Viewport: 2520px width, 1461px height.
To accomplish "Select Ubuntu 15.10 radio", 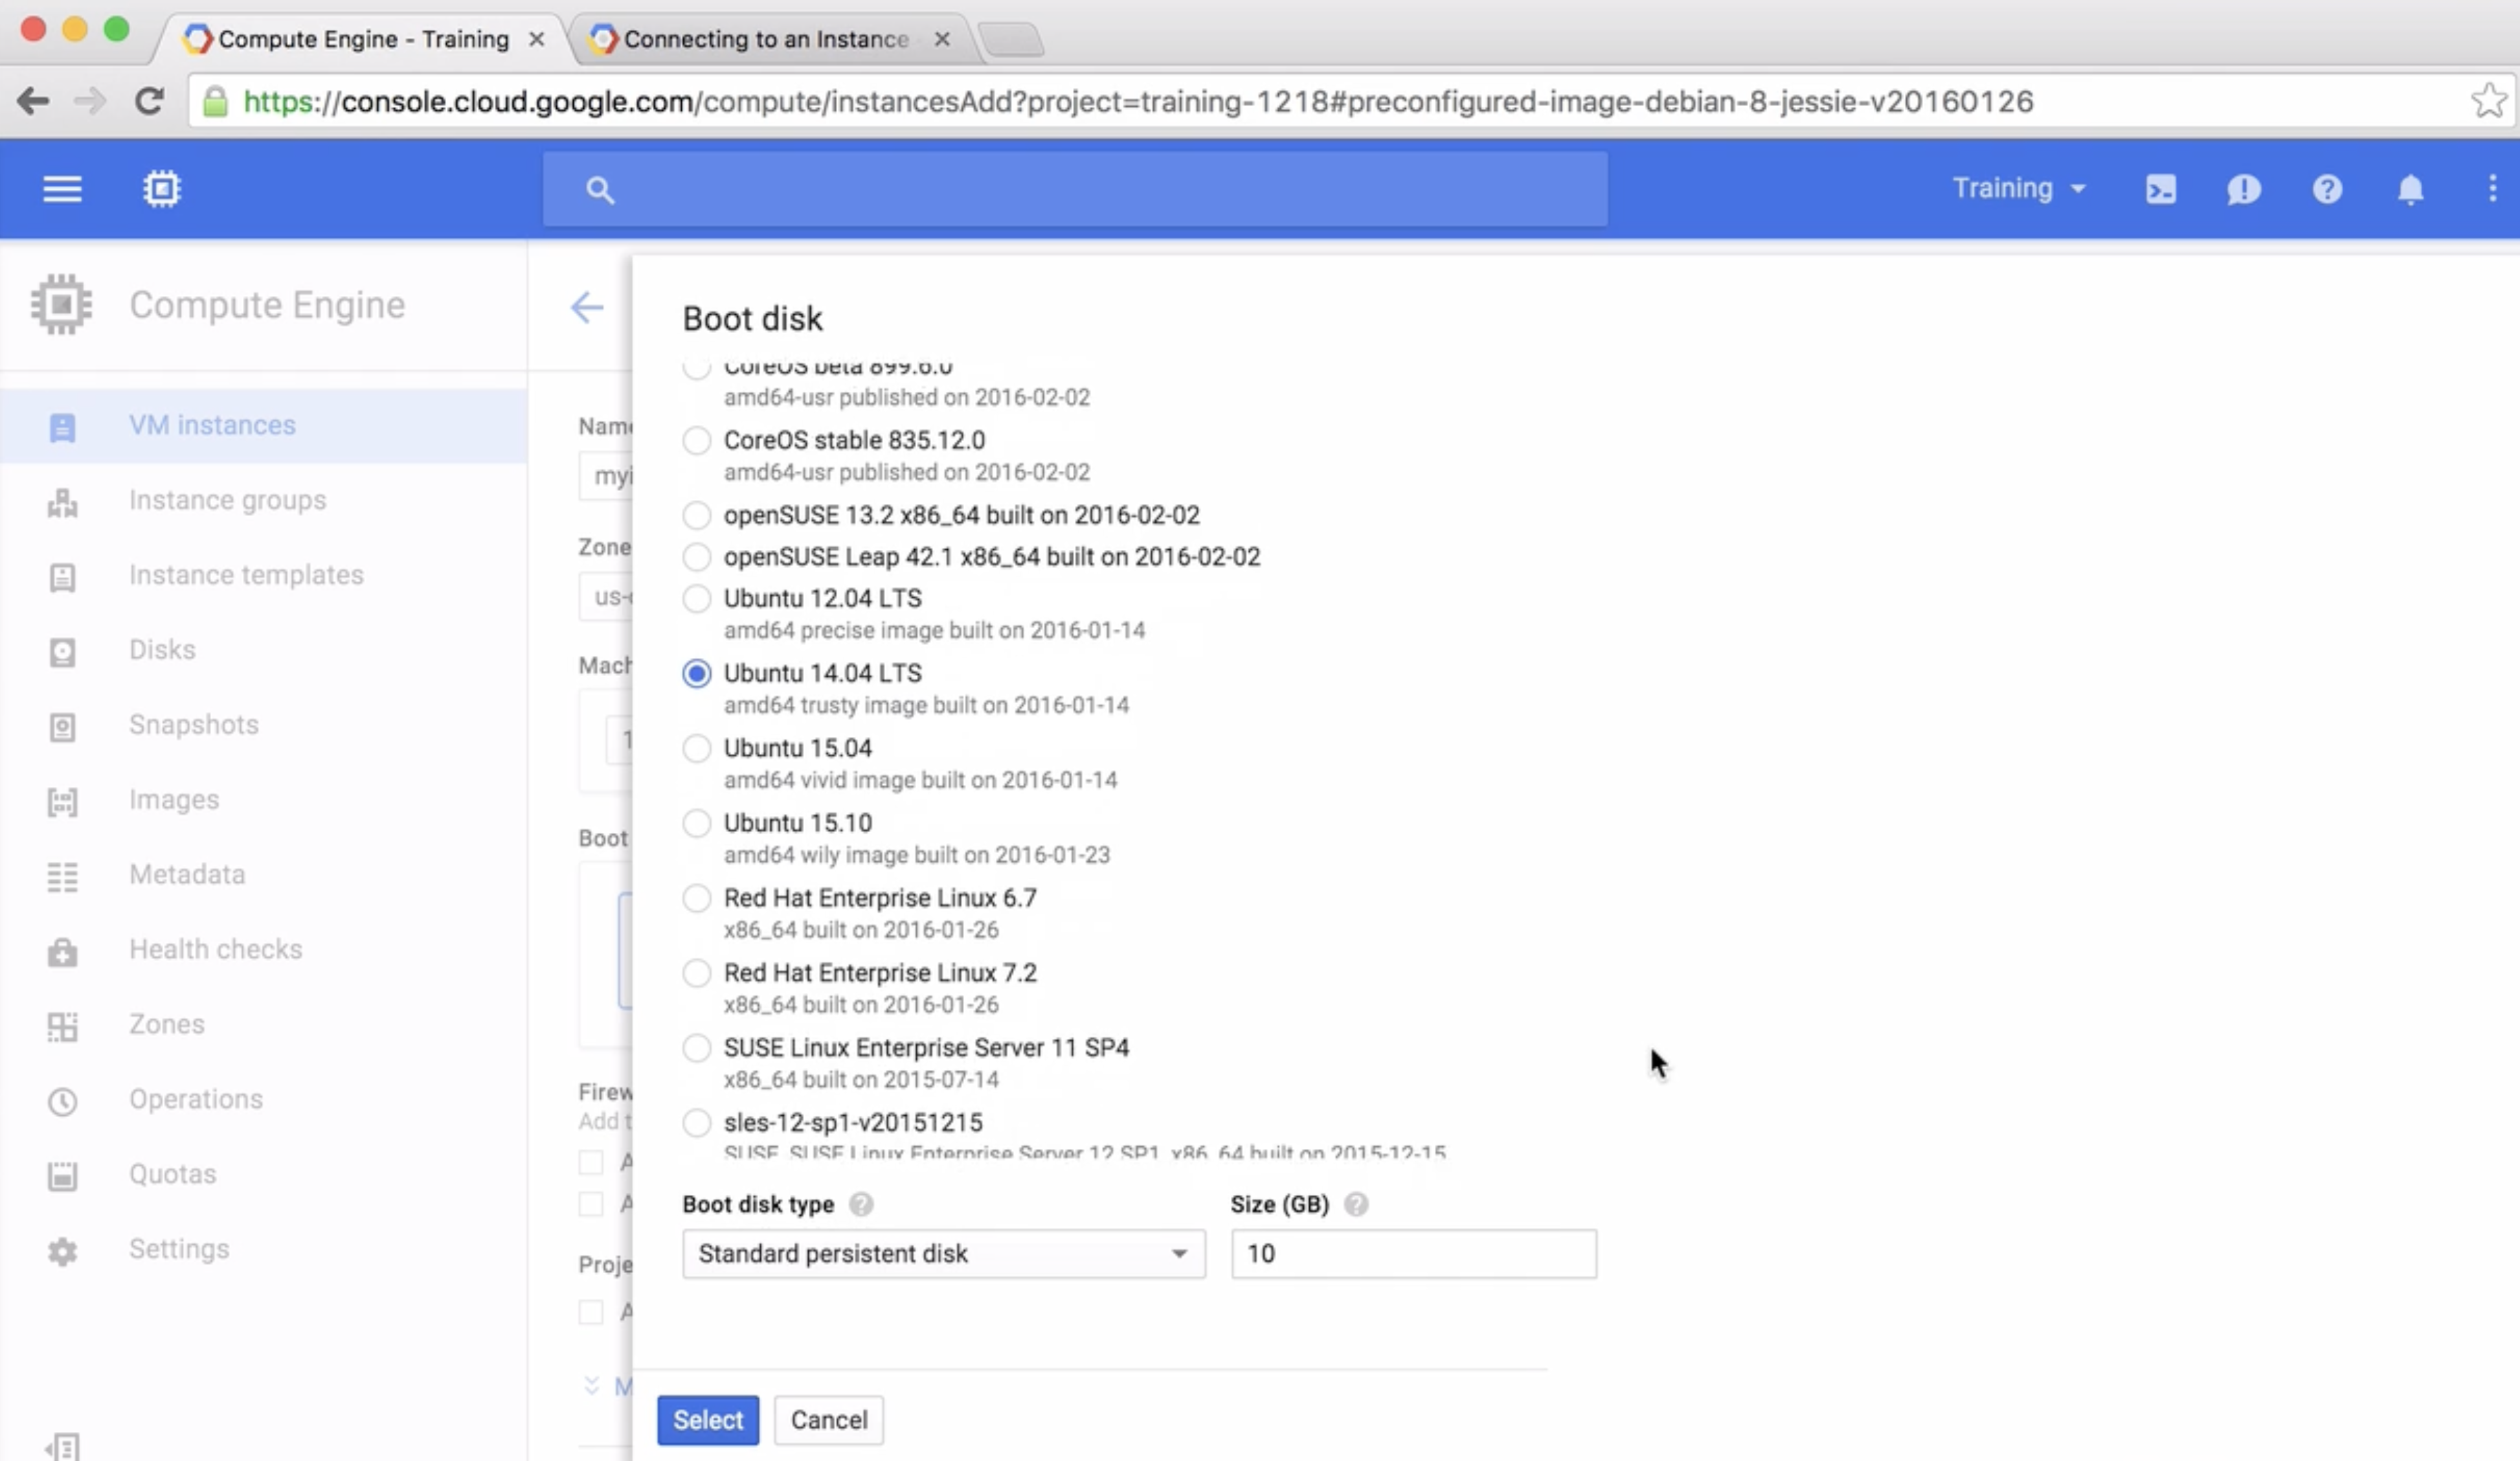I will click(697, 823).
